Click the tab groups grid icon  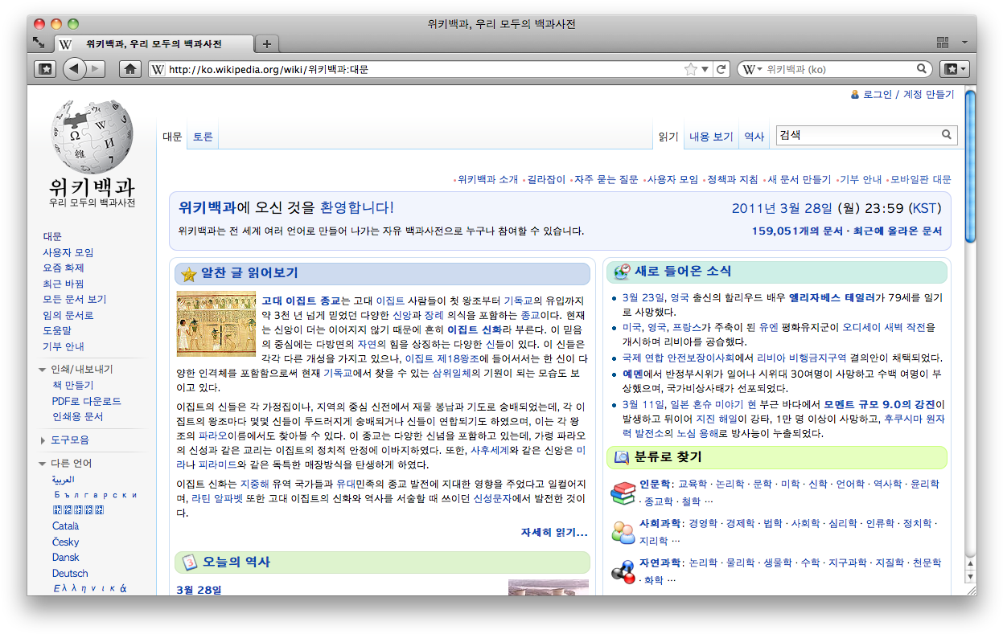[x=944, y=43]
